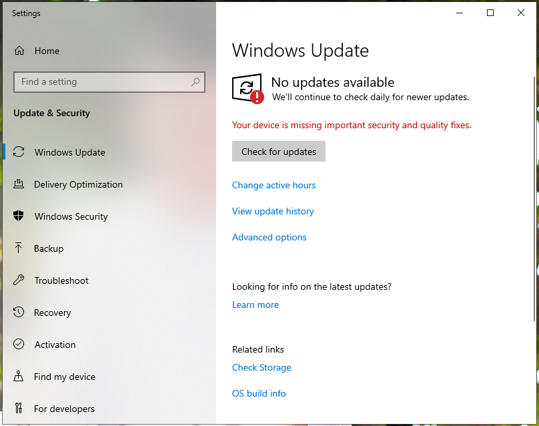Maximize the Settings window
This screenshot has width=539, height=426.
490,13
